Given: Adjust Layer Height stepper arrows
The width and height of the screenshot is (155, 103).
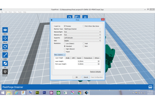Looking at the screenshot, I should coord(99,61).
